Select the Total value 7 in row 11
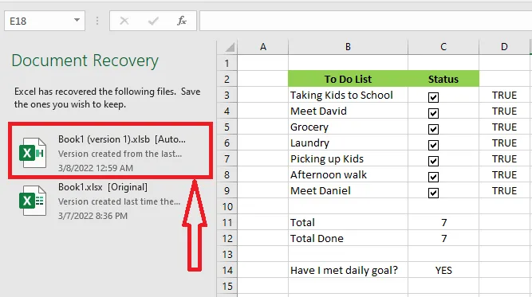The image size is (532, 297). (443, 222)
